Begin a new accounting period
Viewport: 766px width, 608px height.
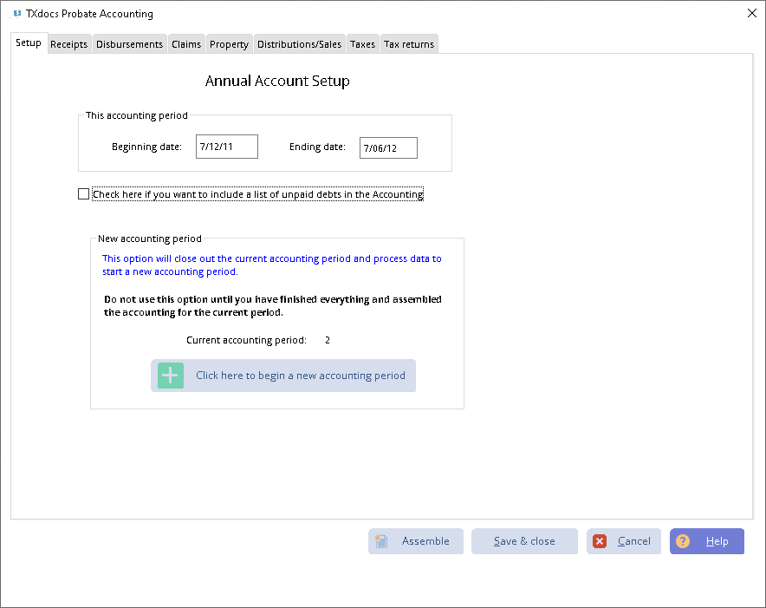pyautogui.click(x=300, y=376)
